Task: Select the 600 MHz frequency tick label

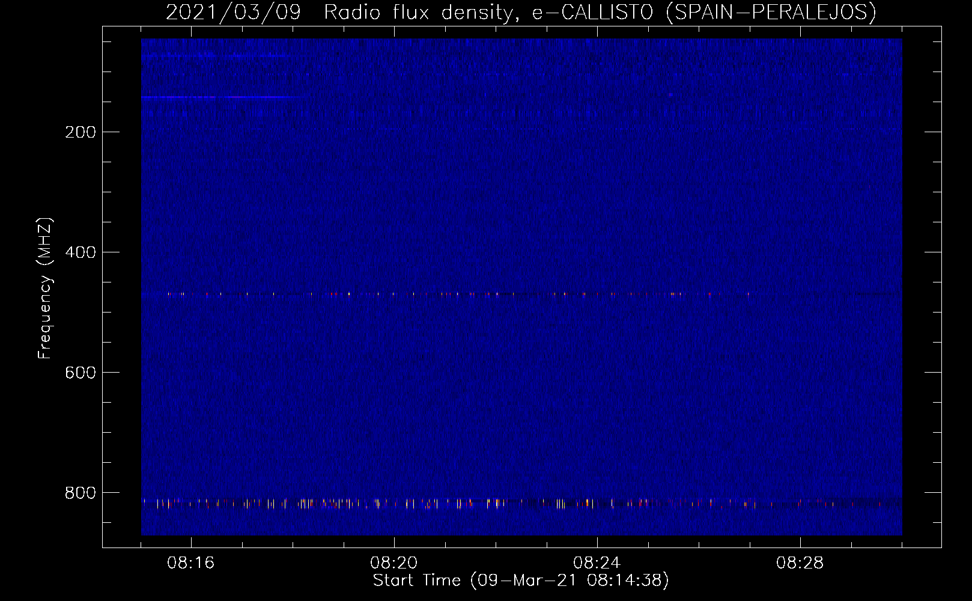Action: click(80, 373)
